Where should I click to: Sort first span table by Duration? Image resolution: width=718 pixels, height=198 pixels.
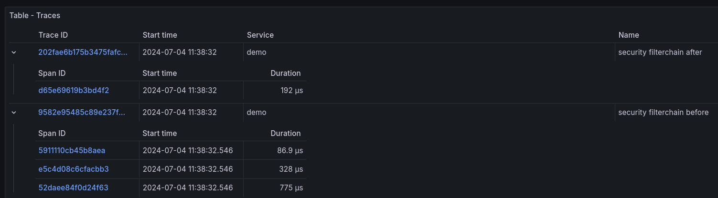click(285, 73)
